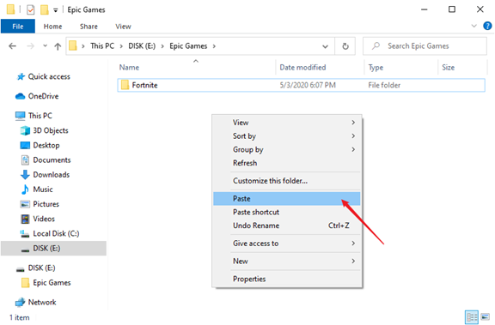Open Pictures in the sidebar
Screen dimensions: 495x325
coord(40,204)
